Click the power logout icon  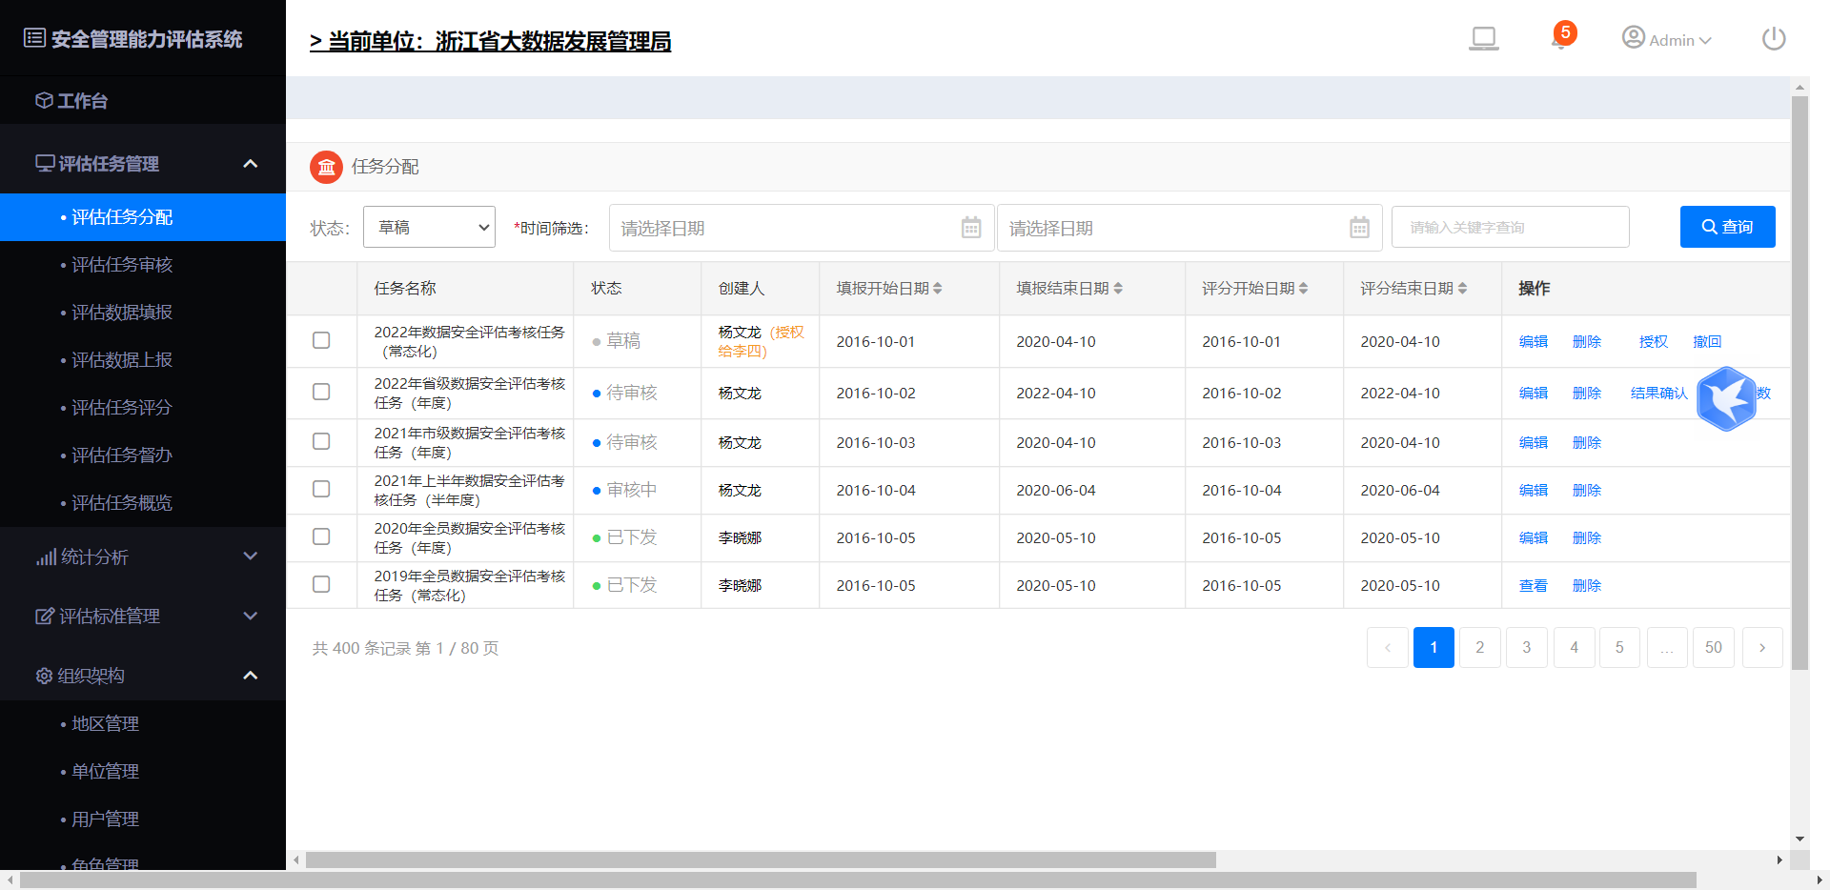pos(1774,39)
